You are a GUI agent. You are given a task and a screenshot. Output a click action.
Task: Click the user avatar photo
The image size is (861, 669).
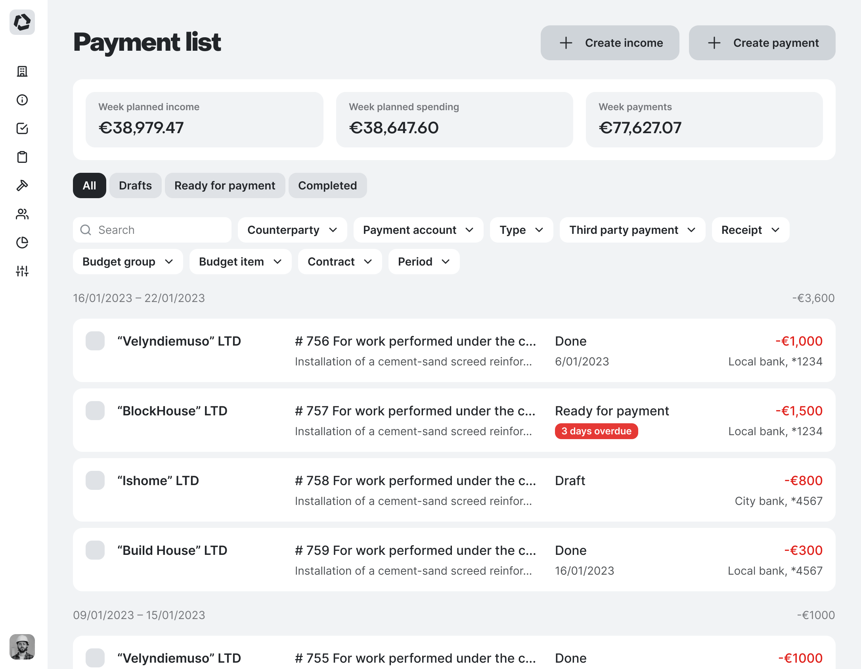point(22,647)
